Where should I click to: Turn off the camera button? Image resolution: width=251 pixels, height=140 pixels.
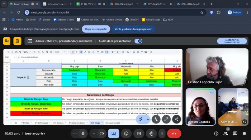pos(102,134)
